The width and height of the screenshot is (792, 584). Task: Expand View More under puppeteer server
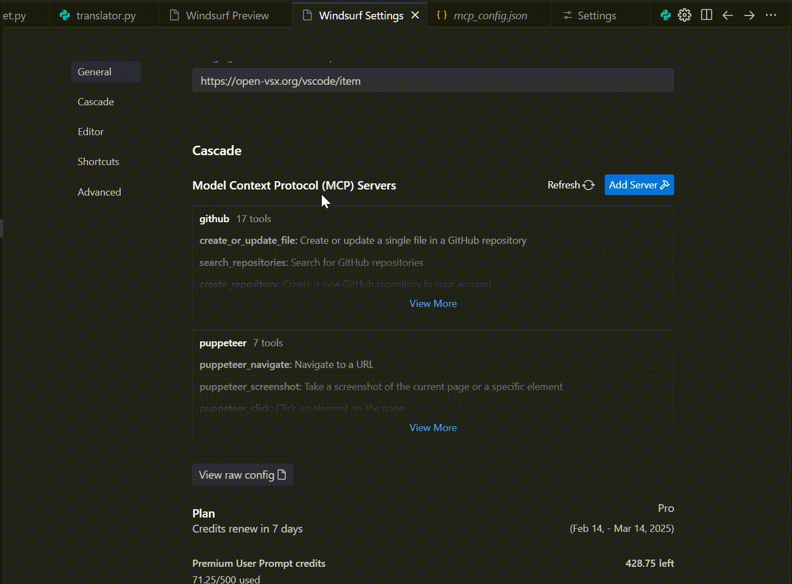point(433,428)
